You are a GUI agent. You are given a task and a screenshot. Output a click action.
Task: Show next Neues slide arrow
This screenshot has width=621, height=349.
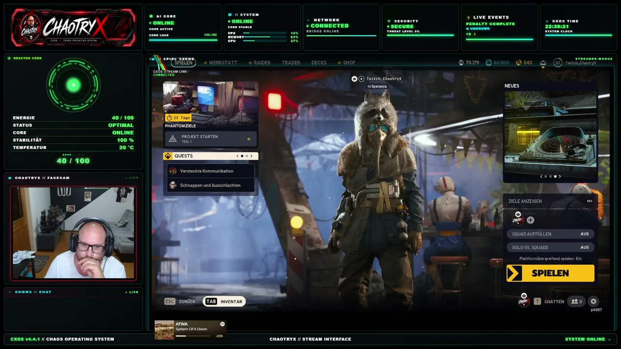point(560,176)
